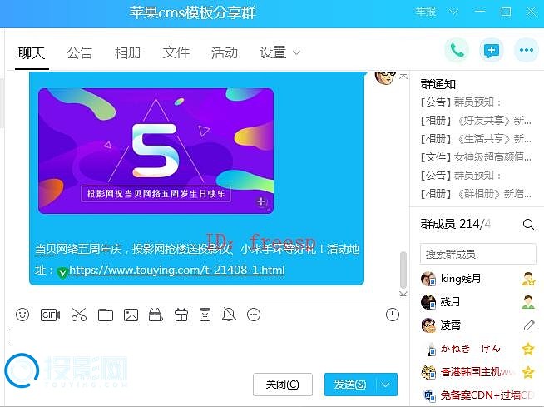544x407 pixels.
Task: Focus the 搜索群成员 search field
Action: click(477, 254)
